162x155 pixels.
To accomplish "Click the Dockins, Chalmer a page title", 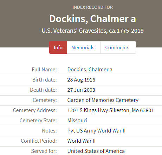I will pos(93,19).
